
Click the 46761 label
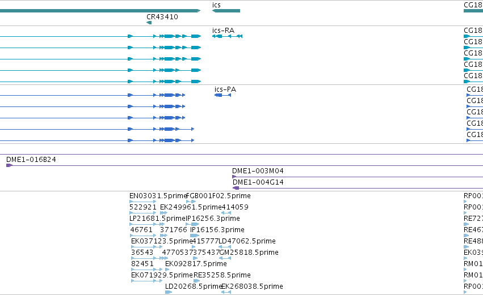coord(141,230)
